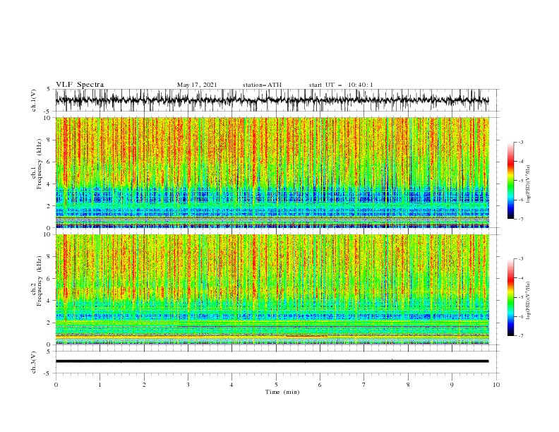Click the "8" kHz tick on ch.1 spectrogram
Viewport: 559px width, 432px height.
(x=49, y=140)
